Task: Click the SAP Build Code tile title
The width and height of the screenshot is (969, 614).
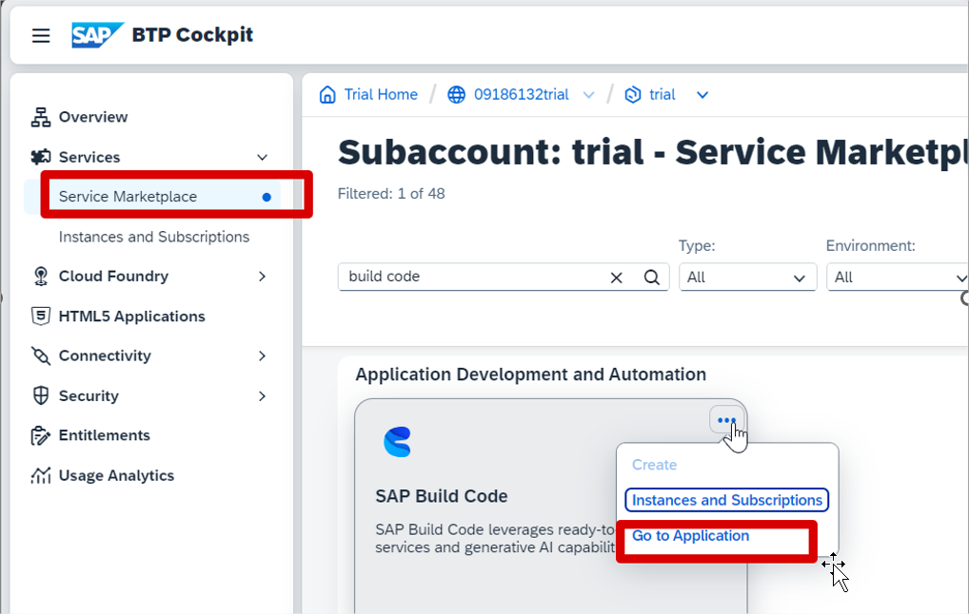Action: 442,496
